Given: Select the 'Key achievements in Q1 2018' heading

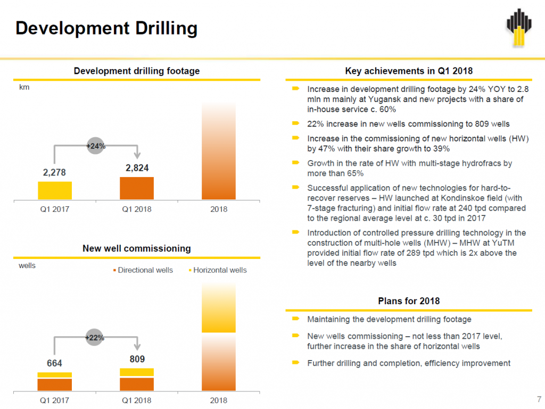Looking at the screenshot, I should coord(408,71).
